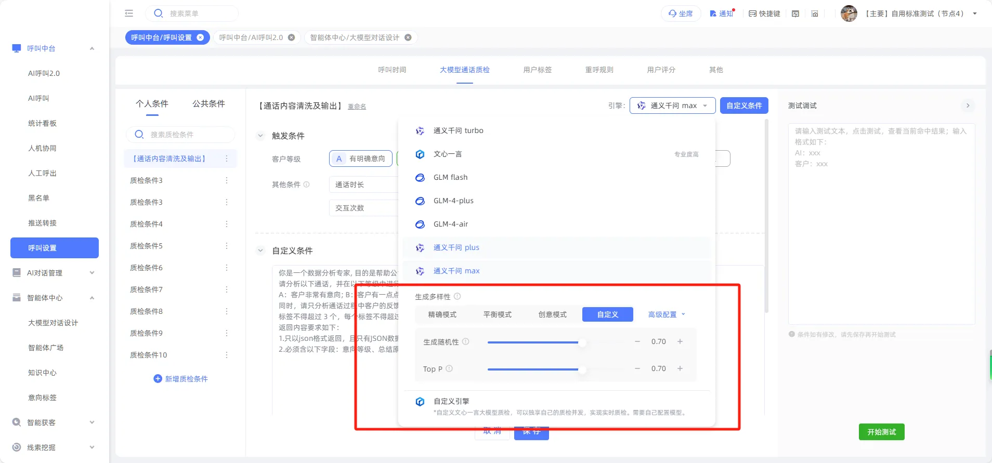This screenshot has height=463, width=992.
Task: Click the help icon beside 生成随机性
Action: click(x=466, y=341)
